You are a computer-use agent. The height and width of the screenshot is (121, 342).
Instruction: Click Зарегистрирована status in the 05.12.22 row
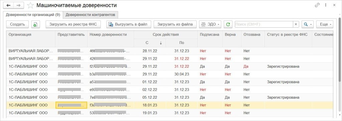pyautogui.click(x=283, y=97)
